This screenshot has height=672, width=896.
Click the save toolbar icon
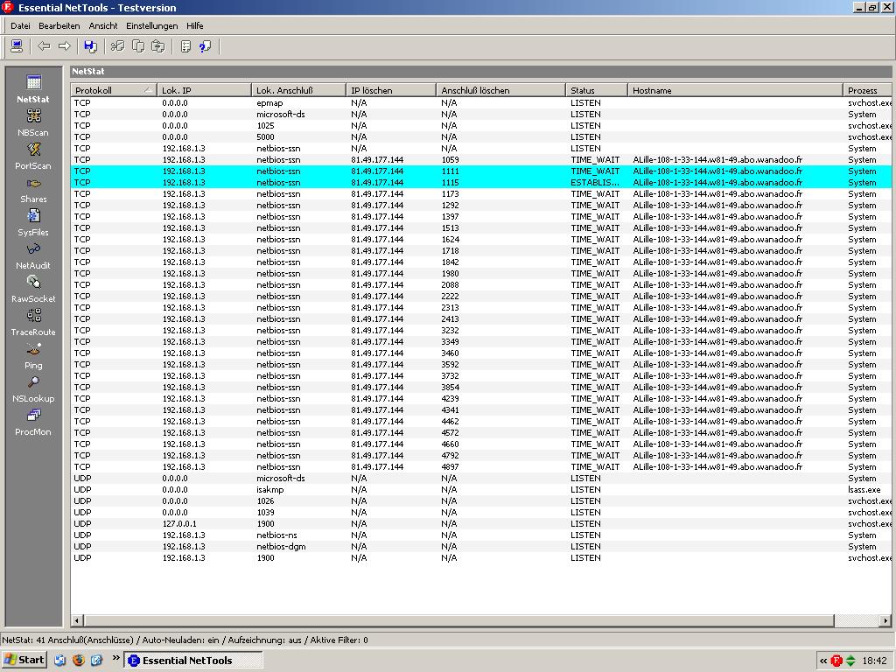click(89, 46)
